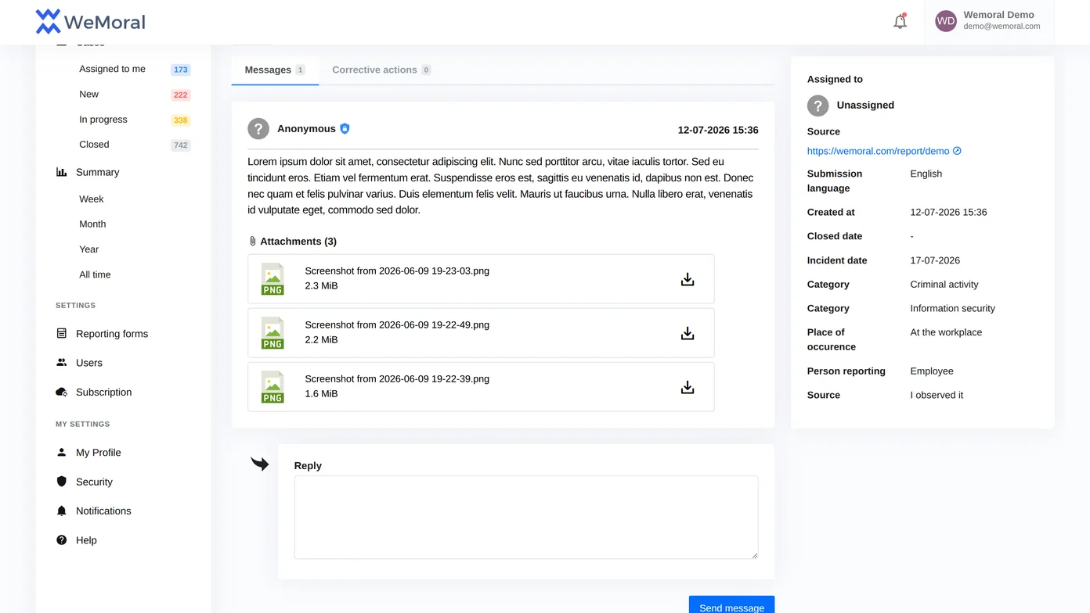Screen dimensions: 1090x613
Task: Download Screenshot 19-22-39.png attachment
Action: click(688, 387)
